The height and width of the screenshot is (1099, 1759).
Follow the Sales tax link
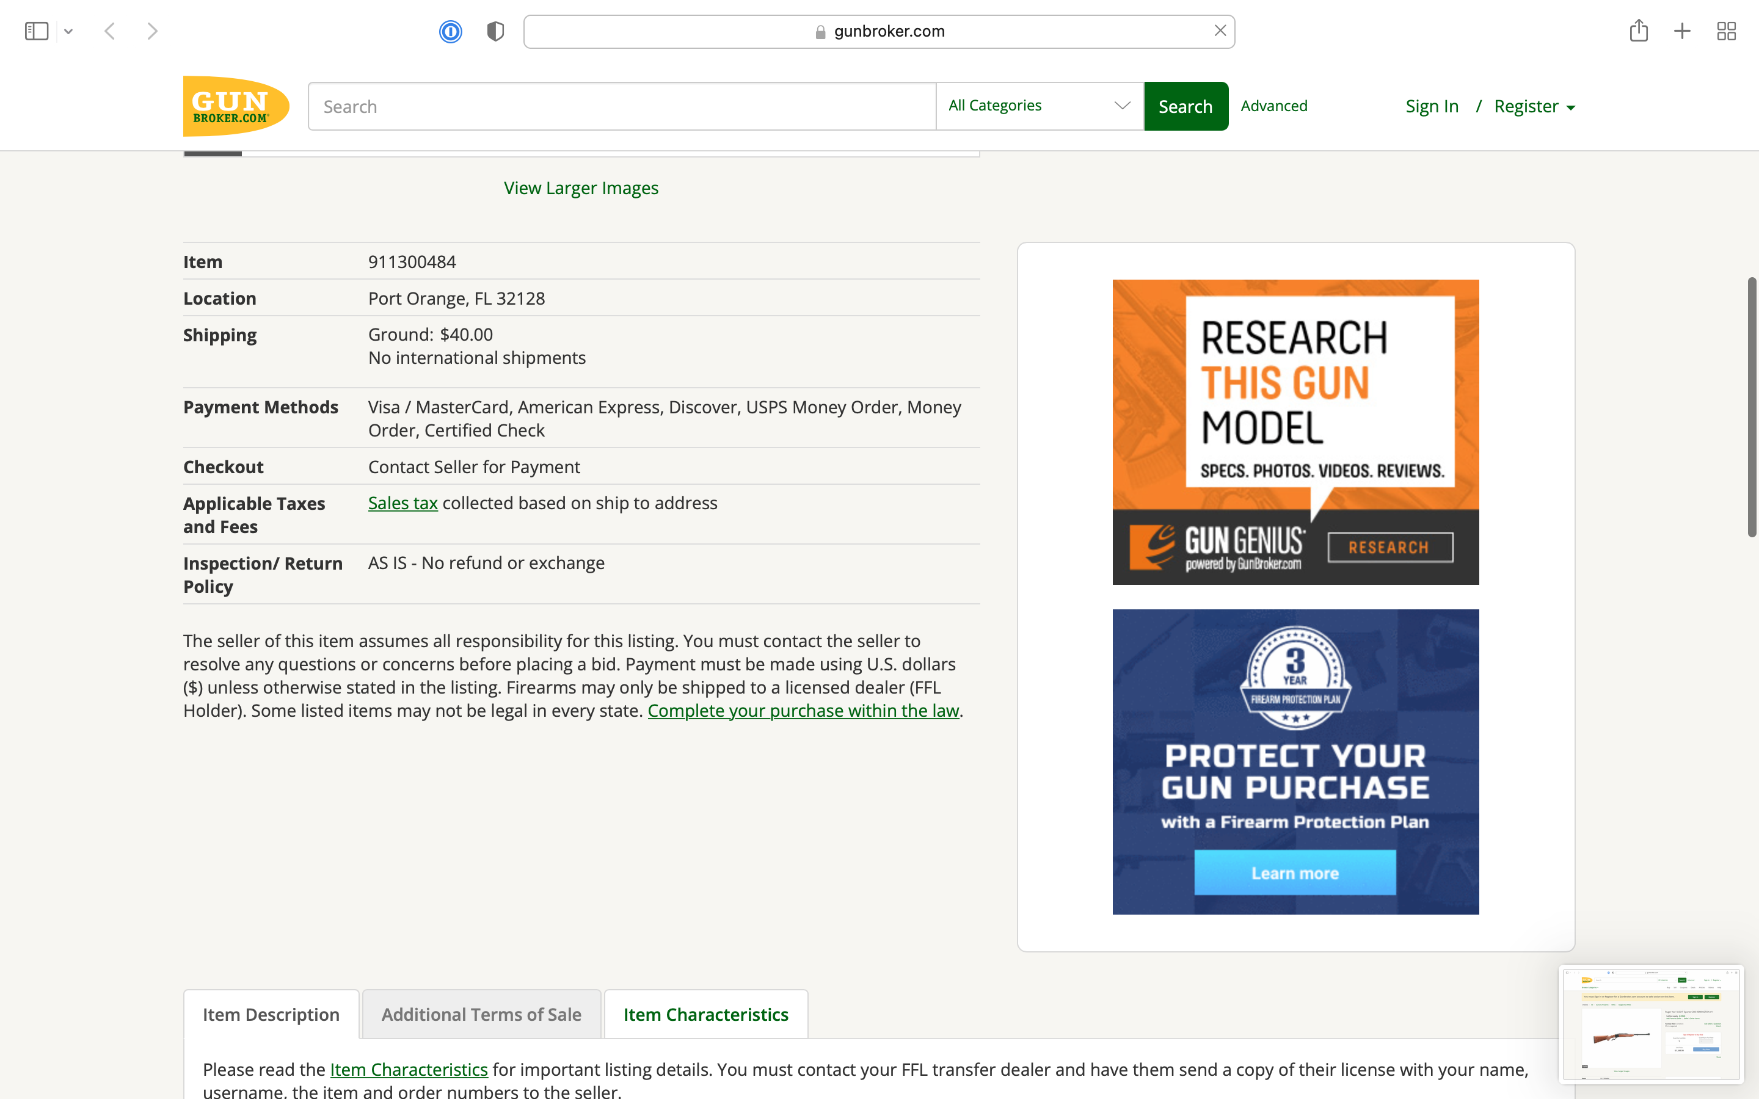(x=402, y=503)
